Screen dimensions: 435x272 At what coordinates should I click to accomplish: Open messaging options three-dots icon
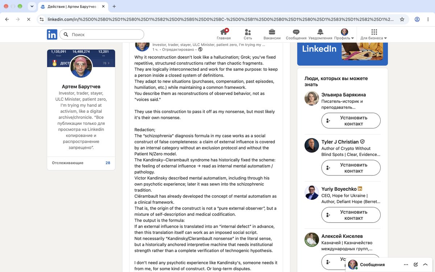click(406, 264)
